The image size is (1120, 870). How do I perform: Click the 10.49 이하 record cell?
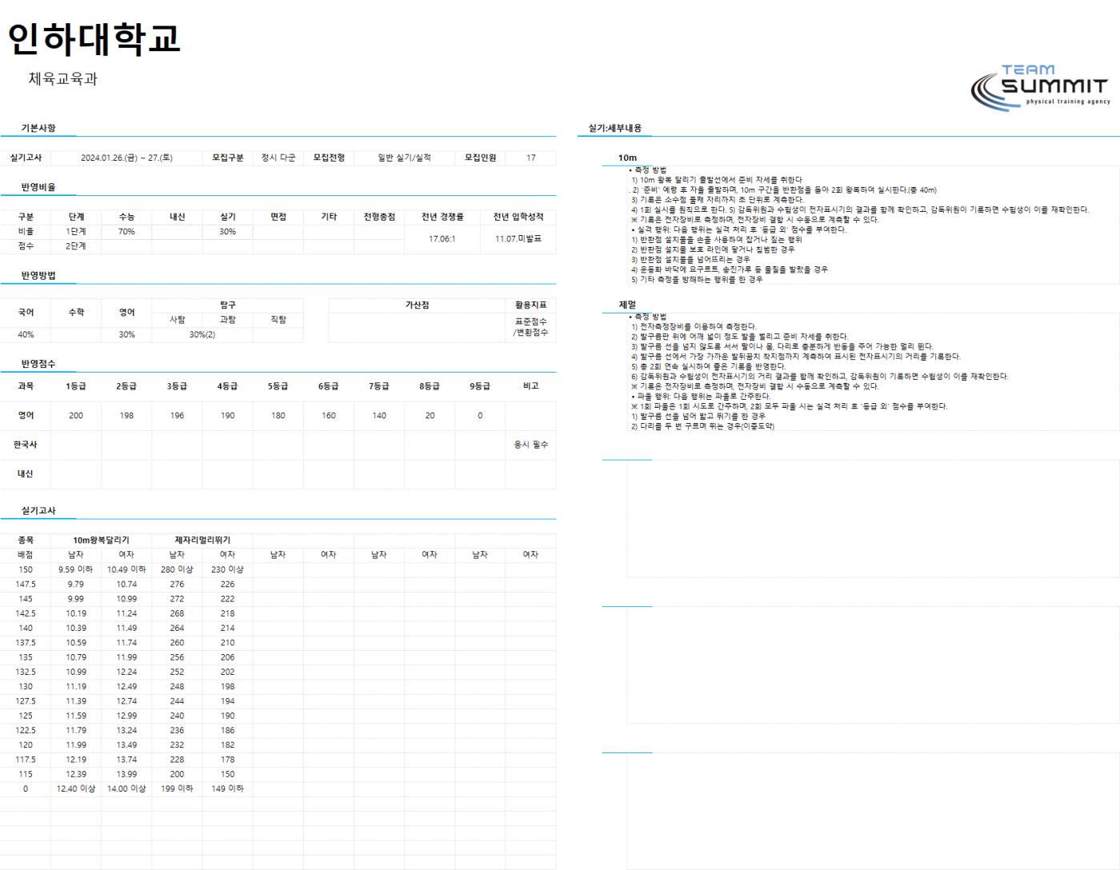pyautogui.click(x=126, y=569)
